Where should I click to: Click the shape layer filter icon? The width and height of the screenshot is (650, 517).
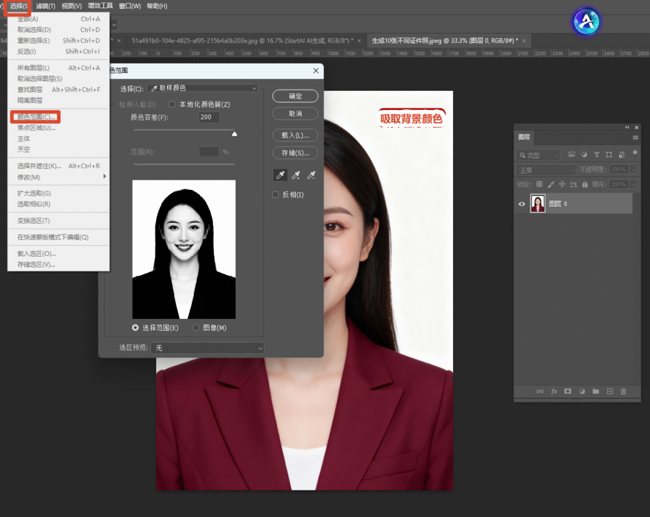pyautogui.click(x=609, y=155)
